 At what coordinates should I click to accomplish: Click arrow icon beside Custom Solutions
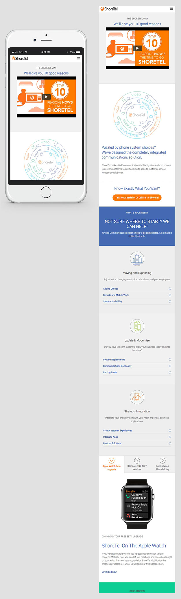point(170,443)
